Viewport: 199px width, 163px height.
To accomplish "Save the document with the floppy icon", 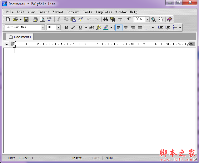I will (26, 19).
